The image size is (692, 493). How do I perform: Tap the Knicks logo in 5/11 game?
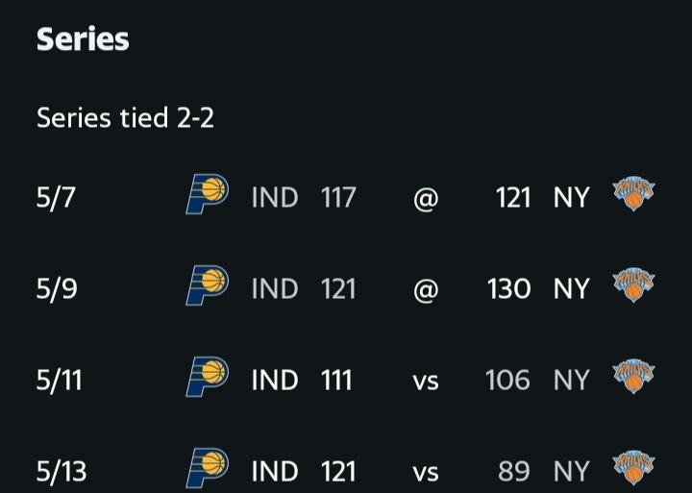click(633, 377)
